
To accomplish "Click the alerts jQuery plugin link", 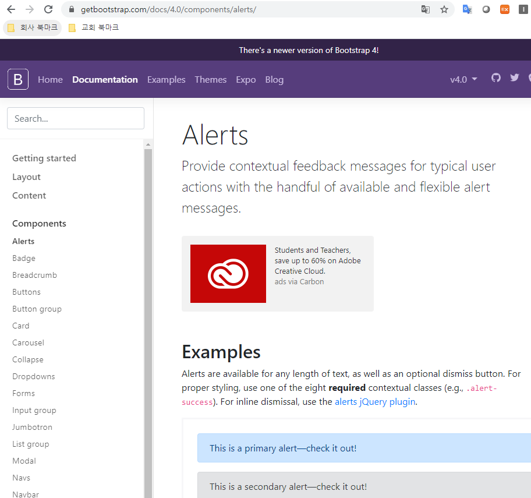I will click(375, 402).
